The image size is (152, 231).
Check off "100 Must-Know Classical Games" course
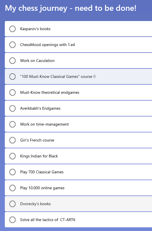pyautogui.click(x=12, y=77)
